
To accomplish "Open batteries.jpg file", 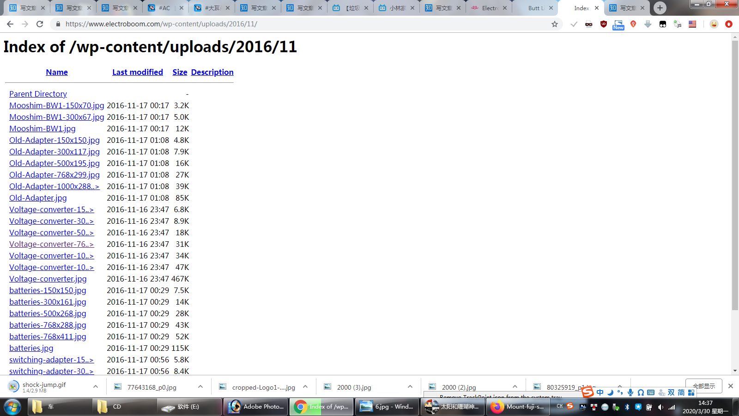I will (x=31, y=348).
